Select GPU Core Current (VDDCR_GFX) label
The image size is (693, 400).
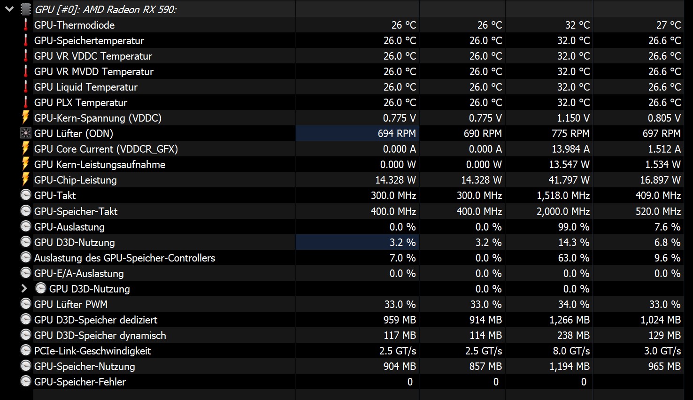(x=106, y=149)
